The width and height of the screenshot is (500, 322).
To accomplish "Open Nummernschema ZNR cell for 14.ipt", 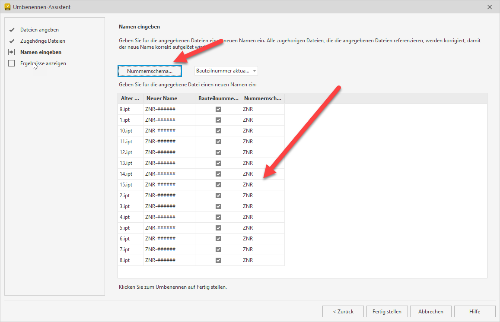I will [262, 174].
